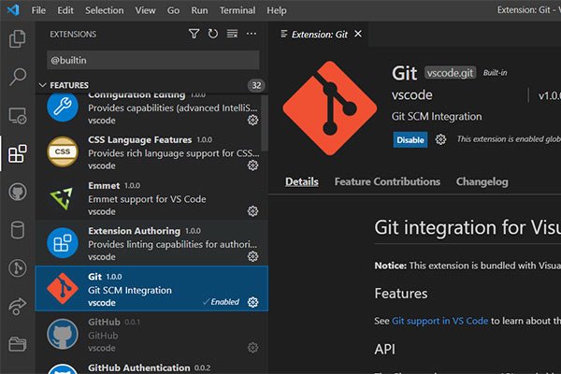561x374 pixels.
Task: Select the Extensions activity bar icon
Action: pos(17,153)
